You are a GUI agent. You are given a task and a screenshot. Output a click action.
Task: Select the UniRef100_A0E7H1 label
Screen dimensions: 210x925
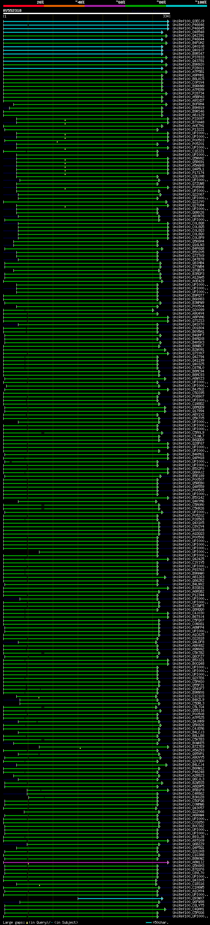tap(188, 126)
